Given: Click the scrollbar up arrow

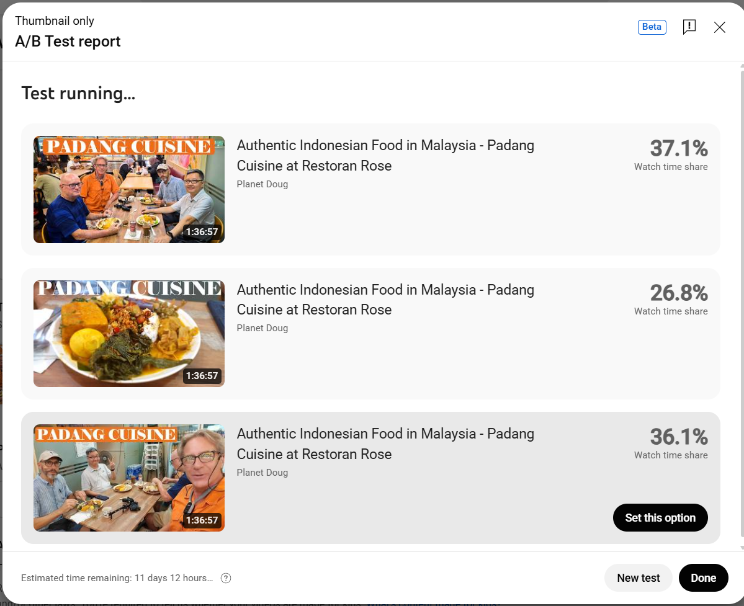Looking at the screenshot, I should (741, 66).
